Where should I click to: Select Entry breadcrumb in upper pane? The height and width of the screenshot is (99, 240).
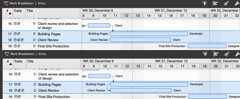pyautogui.click(x=42, y=3)
